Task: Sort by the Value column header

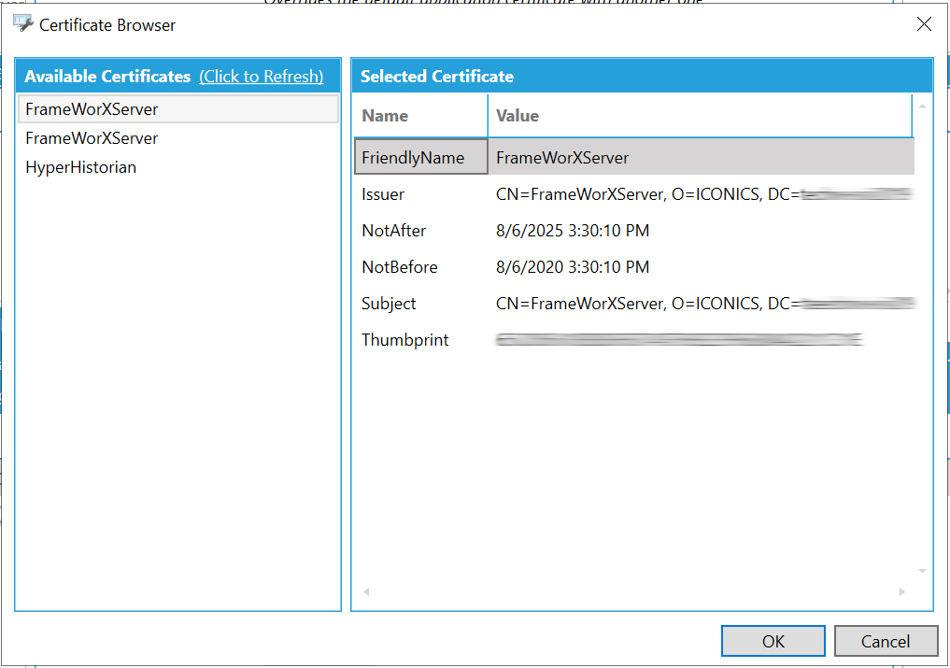Action: (x=517, y=116)
